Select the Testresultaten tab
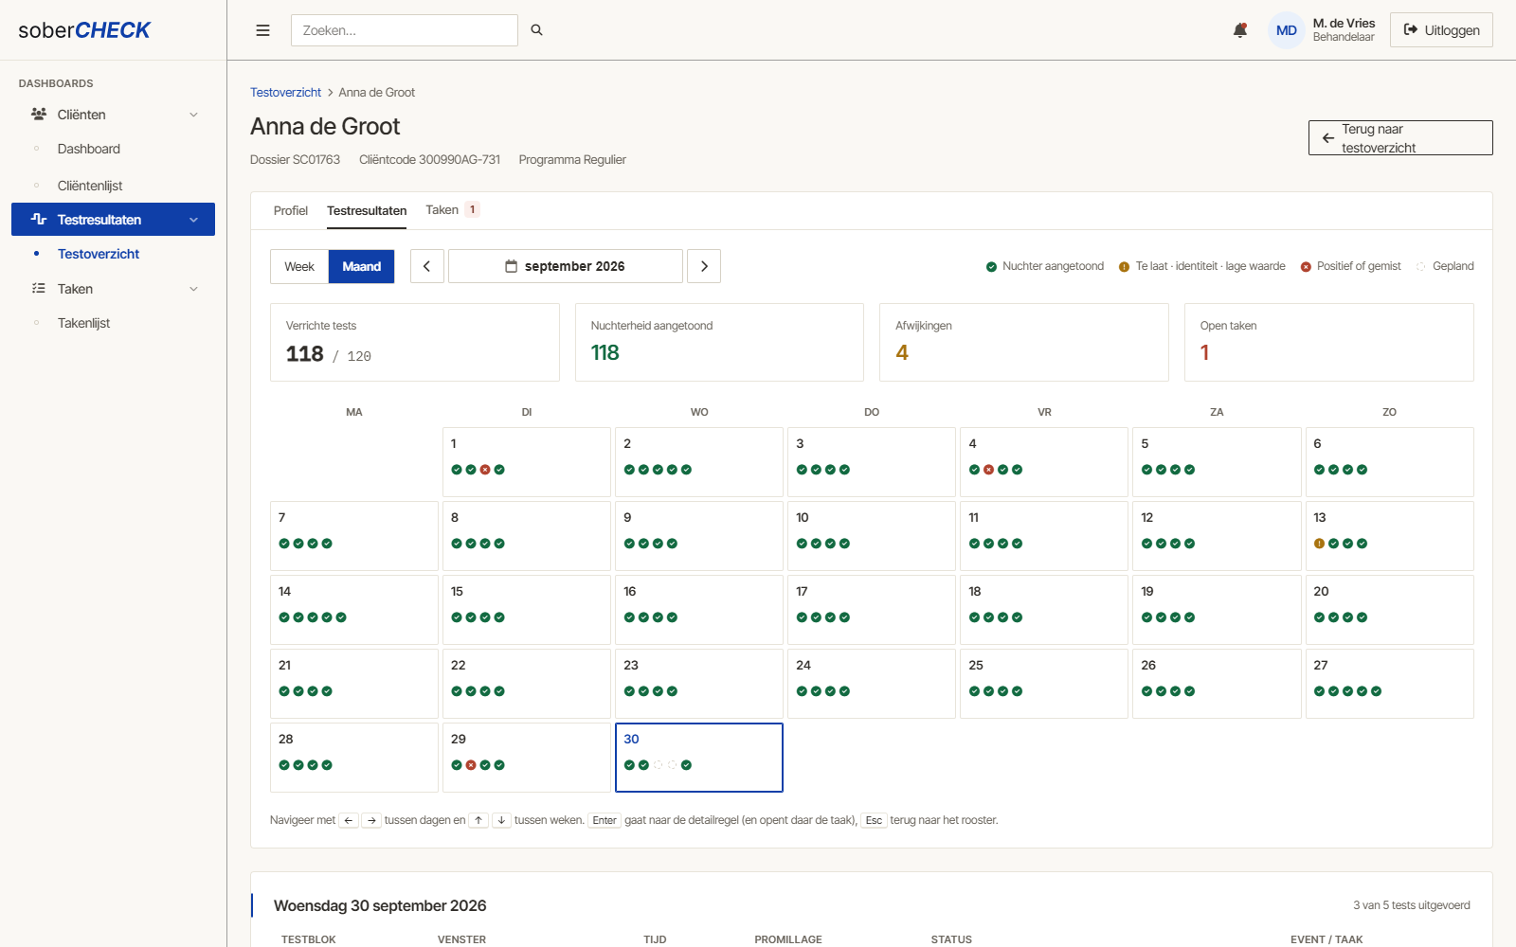 click(x=367, y=210)
